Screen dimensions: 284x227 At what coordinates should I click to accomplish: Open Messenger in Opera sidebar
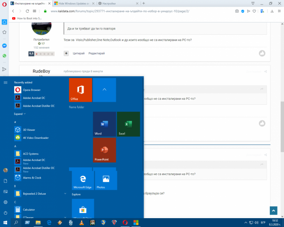click(4, 46)
